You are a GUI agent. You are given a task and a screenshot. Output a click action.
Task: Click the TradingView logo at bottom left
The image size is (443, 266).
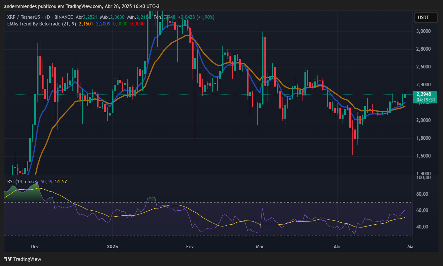tap(23, 259)
